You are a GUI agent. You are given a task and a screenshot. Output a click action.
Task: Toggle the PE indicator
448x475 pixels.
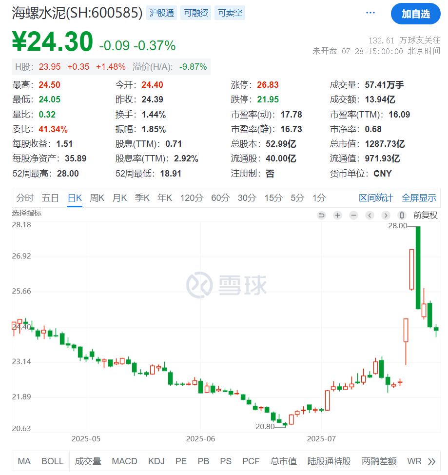181,461
